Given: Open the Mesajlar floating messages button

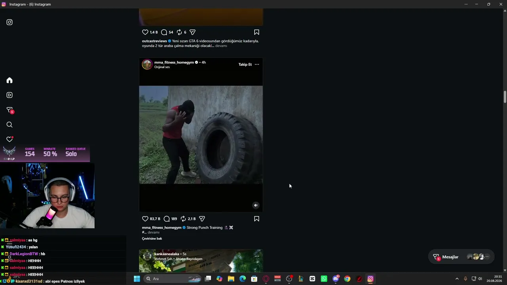Looking at the screenshot, I should 461,257.
